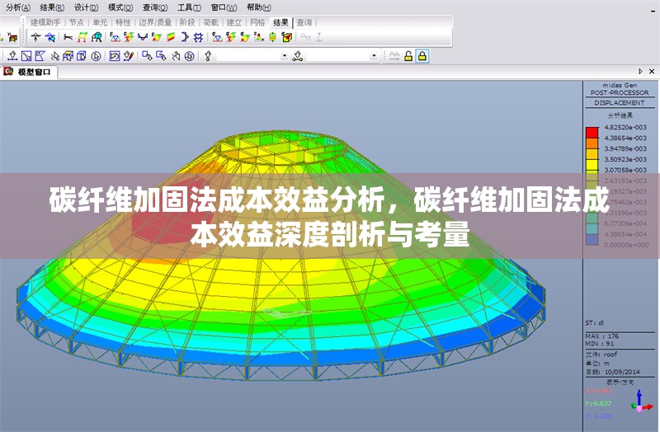Open the 结果(R) menu
Screen dimensions: 660x432
52,7
